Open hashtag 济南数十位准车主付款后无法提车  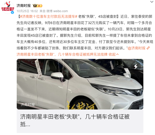coord(49,16)
